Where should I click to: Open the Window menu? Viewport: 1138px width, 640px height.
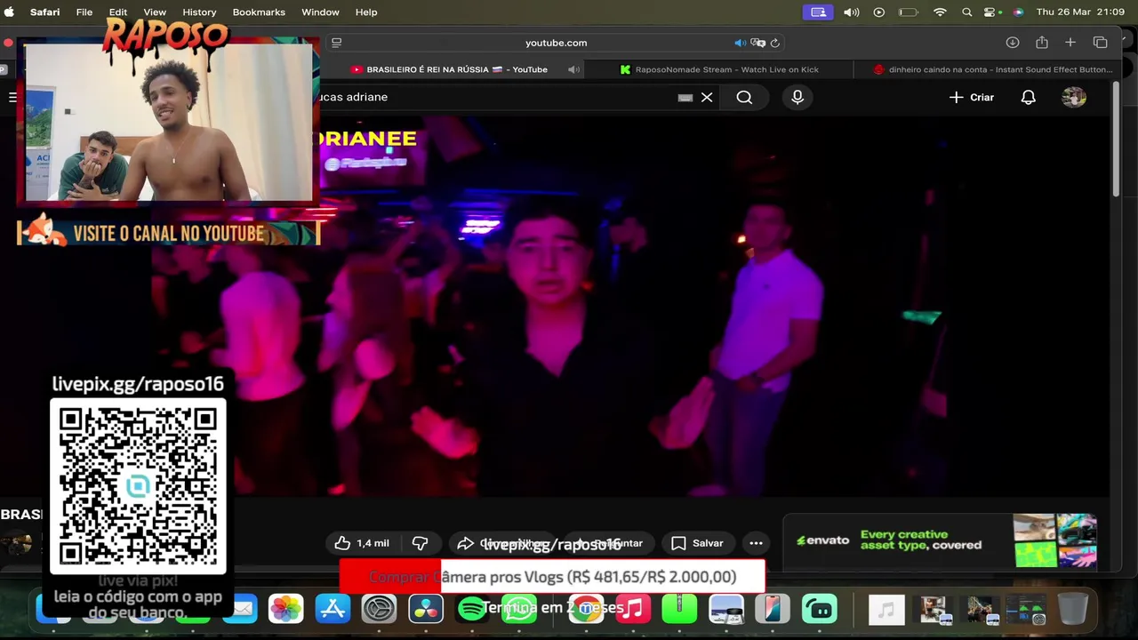[320, 12]
